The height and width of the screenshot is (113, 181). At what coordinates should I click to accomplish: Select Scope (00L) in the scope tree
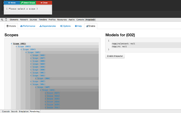(39, 84)
